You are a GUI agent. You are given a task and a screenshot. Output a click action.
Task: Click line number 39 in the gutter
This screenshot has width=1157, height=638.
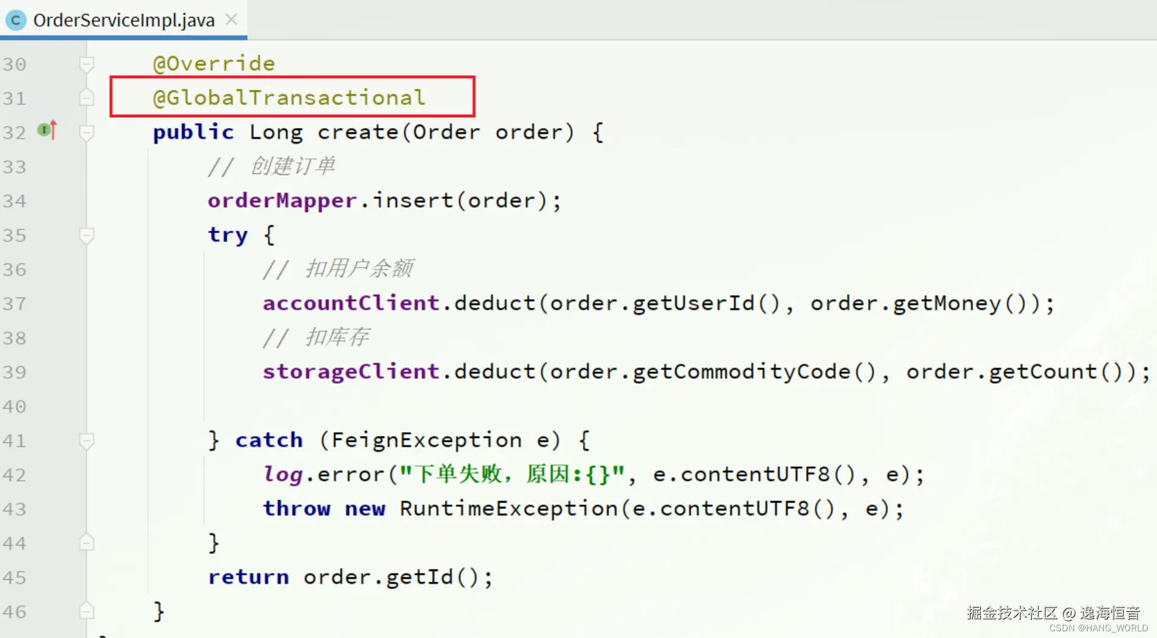point(15,372)
